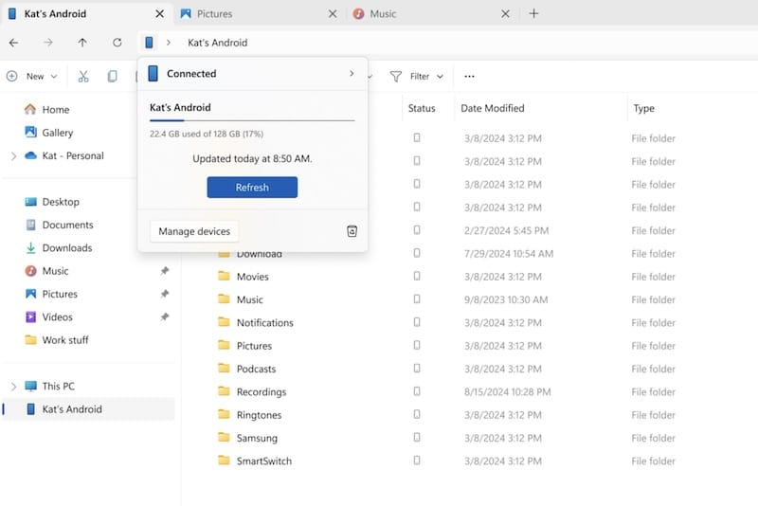Click the status icon in the Recordings row

tap(417, 391)
